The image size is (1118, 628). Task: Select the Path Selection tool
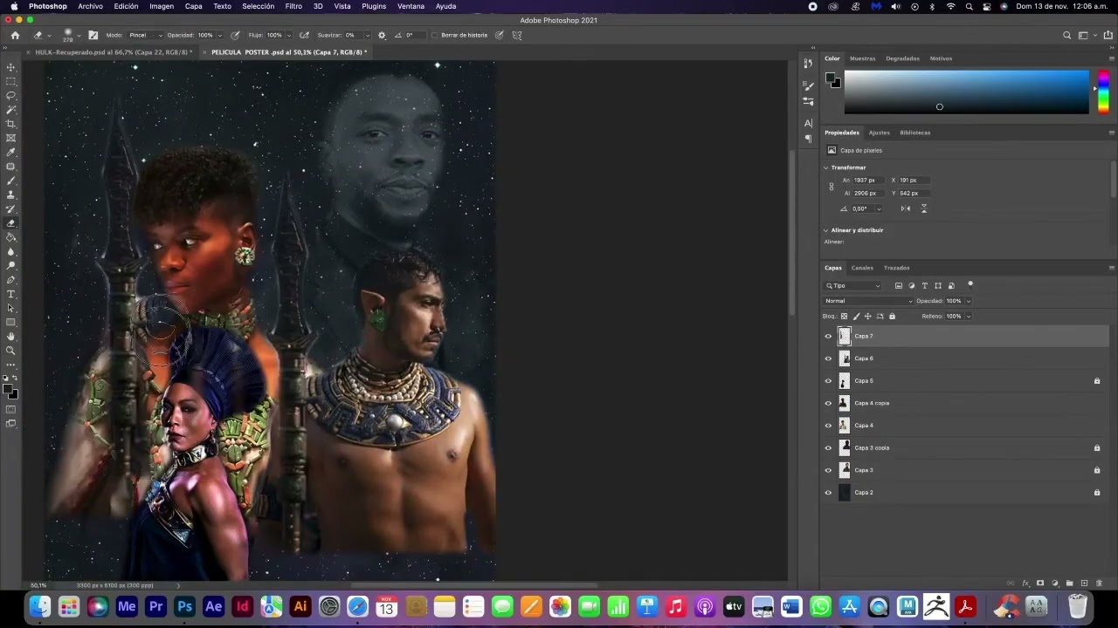[x=11, y=308]
